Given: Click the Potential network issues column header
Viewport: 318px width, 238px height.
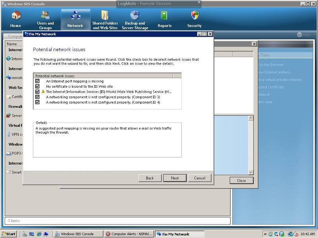Looking at the screenshot, I should [x=103, y=76].
